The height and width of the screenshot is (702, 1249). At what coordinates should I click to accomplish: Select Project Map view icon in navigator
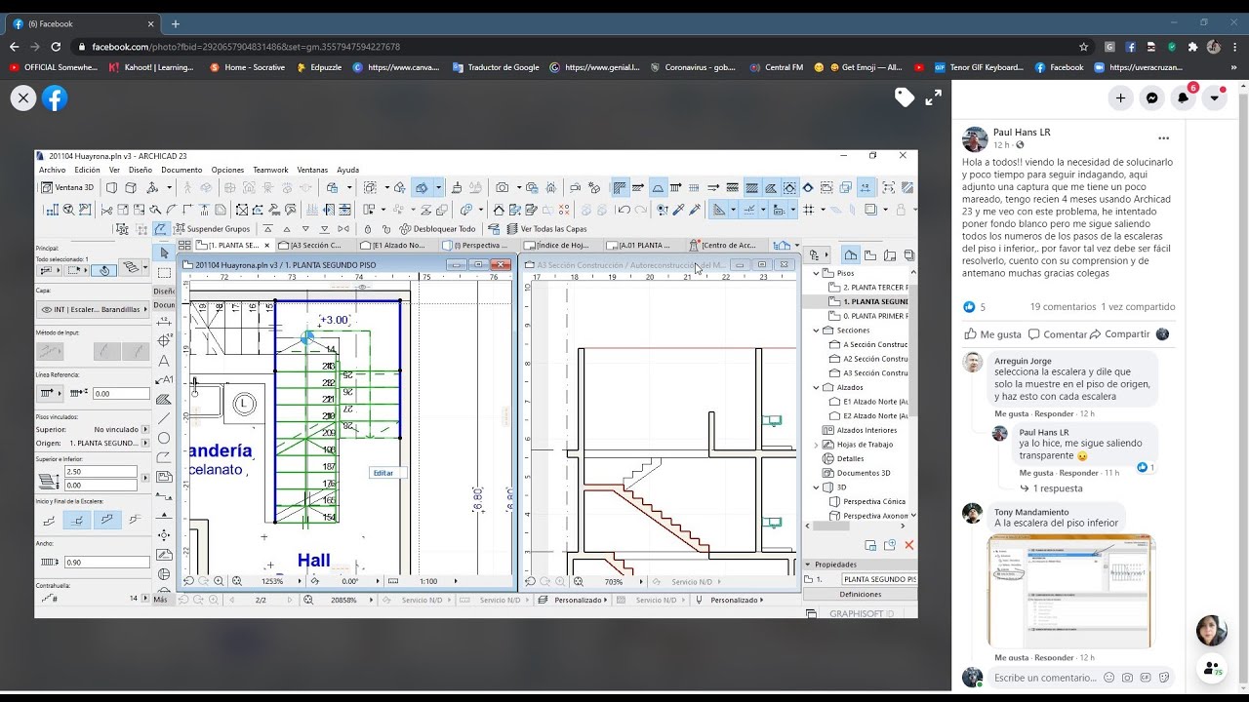(x=851, y=255)
